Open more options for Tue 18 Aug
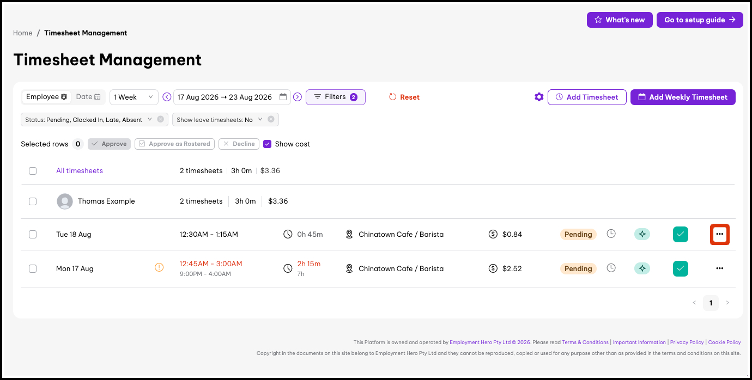 [x=719, y=234]
